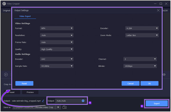Viewport: 171px width, 112px height.
Task: Open the audio Encoder AAC dropdown
Action: click(57, 59)
